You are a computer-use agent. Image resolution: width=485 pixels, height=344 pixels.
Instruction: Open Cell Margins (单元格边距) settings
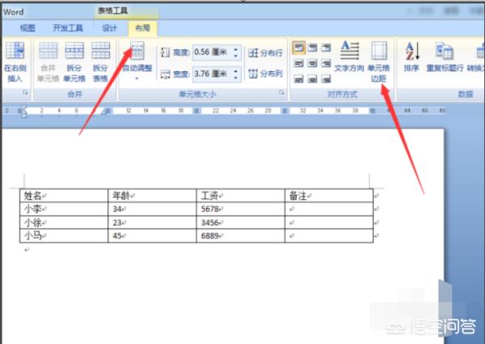[379, 61]
